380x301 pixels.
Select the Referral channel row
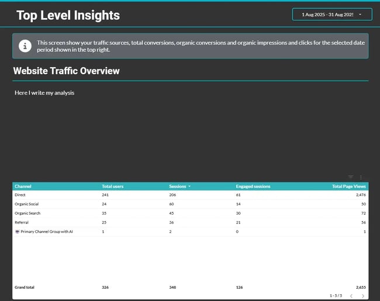(x=22, y=222)
